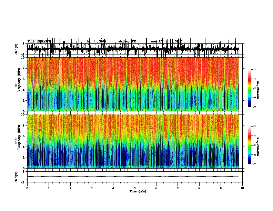Click the -5 tick on ch.1(V) axis
This screenshot has width=273, height=211.
23,54
